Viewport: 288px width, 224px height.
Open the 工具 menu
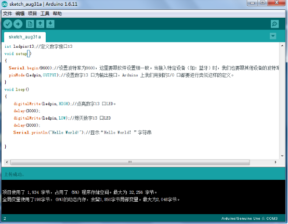[45, 14]
